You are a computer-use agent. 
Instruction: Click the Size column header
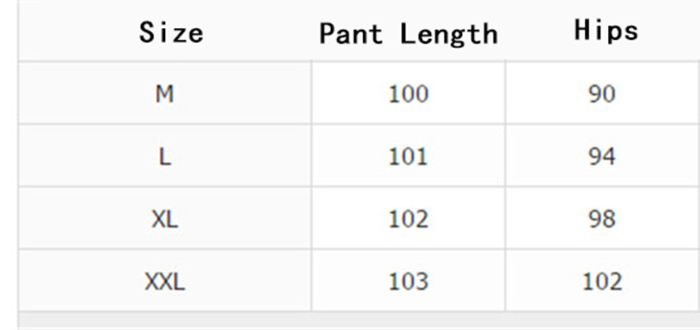(171, 32)
